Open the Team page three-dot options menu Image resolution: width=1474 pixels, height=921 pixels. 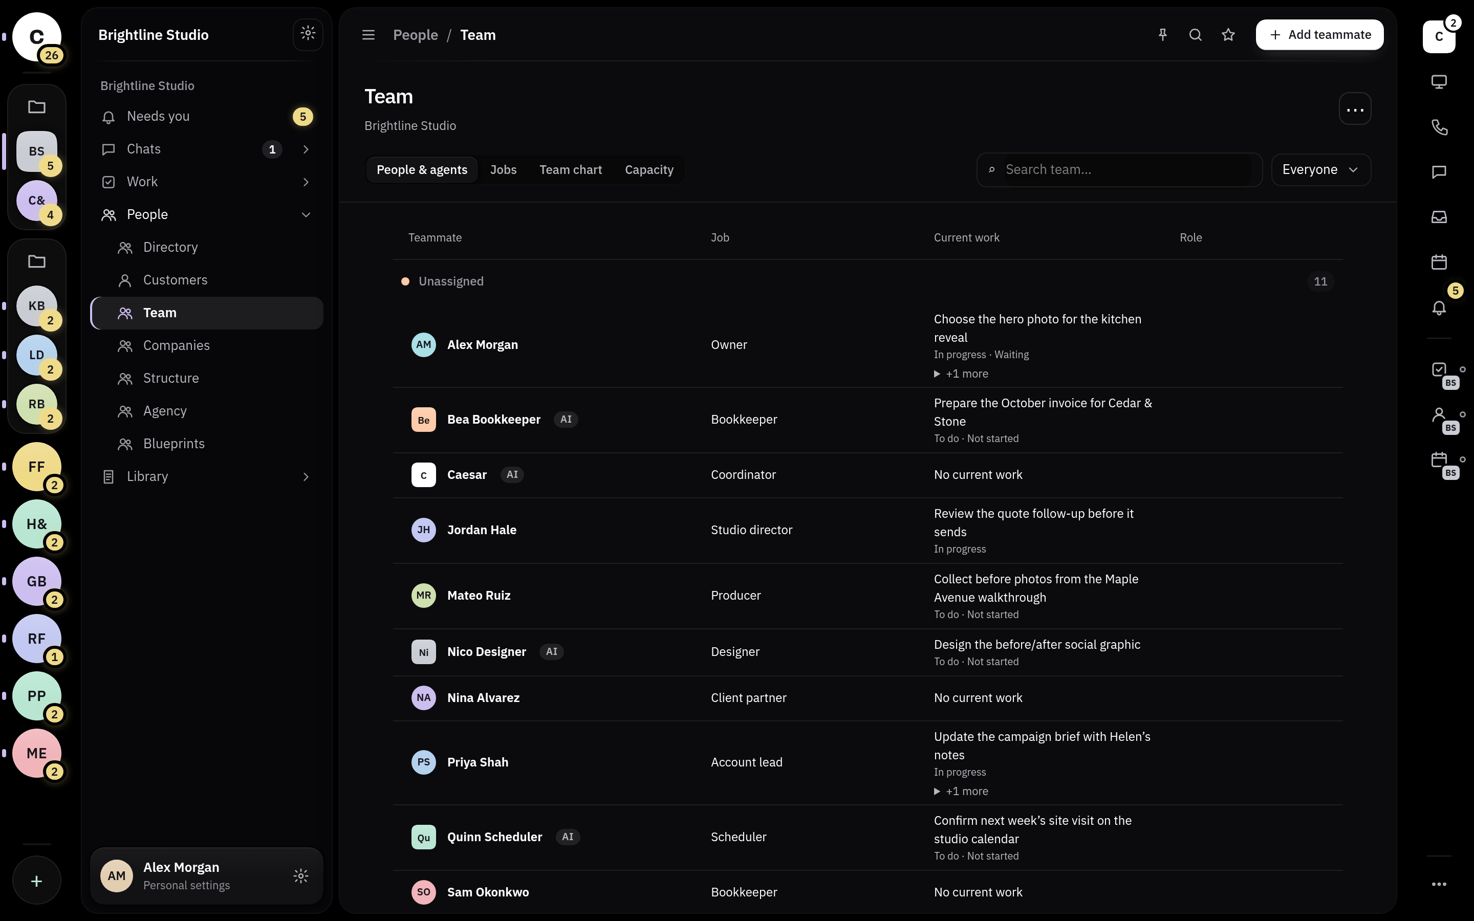pyautogui.click(x=1355, y=109)
